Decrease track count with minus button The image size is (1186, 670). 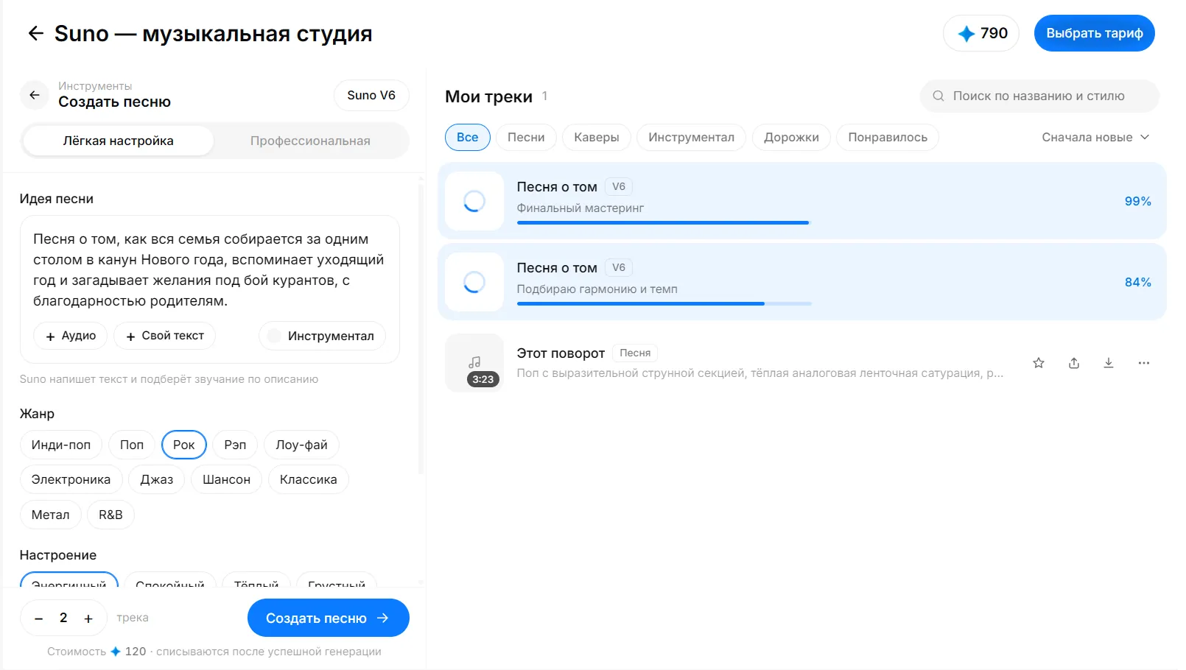click(39, 618)
